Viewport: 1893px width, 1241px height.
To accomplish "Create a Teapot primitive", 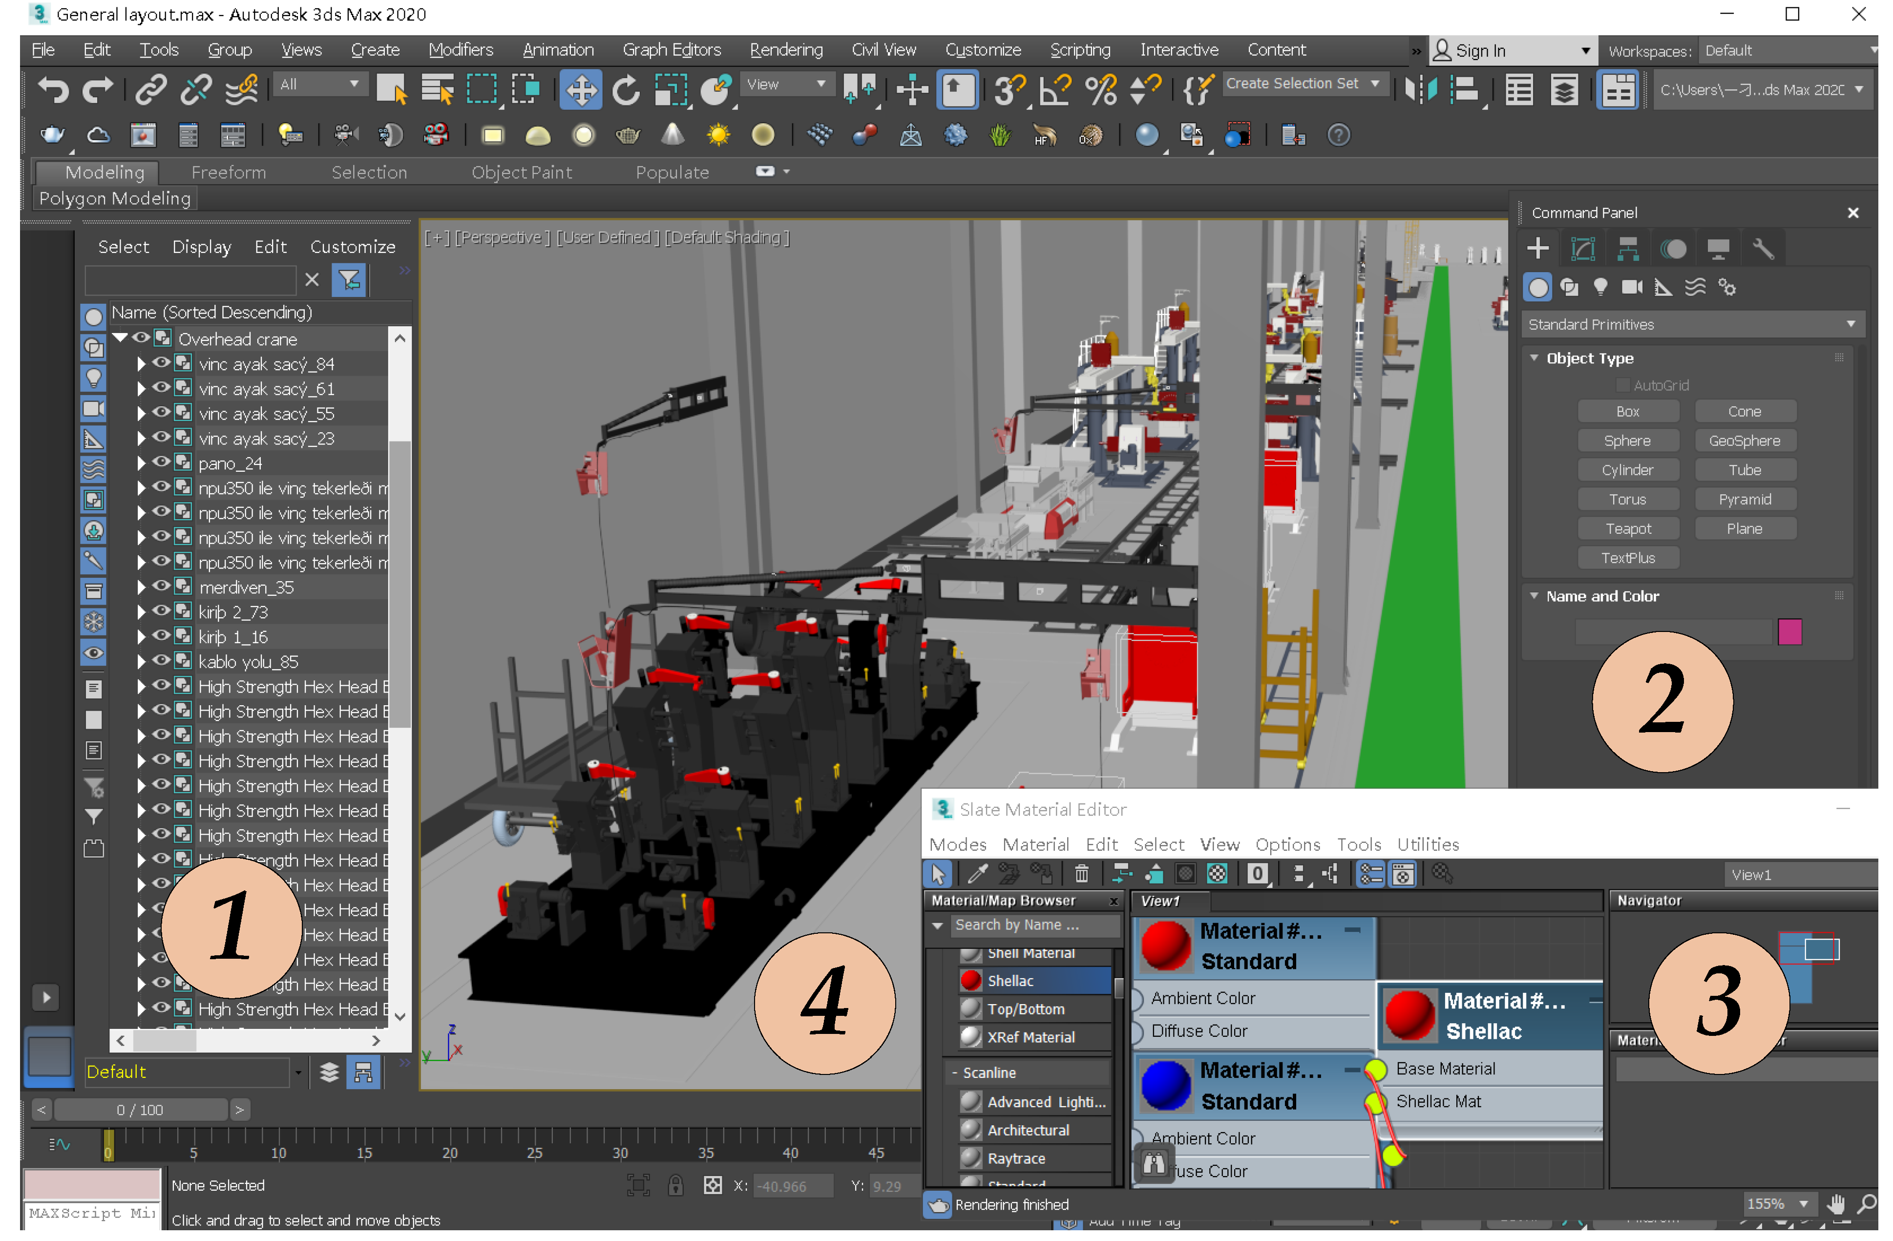I will coord(1627,529).
